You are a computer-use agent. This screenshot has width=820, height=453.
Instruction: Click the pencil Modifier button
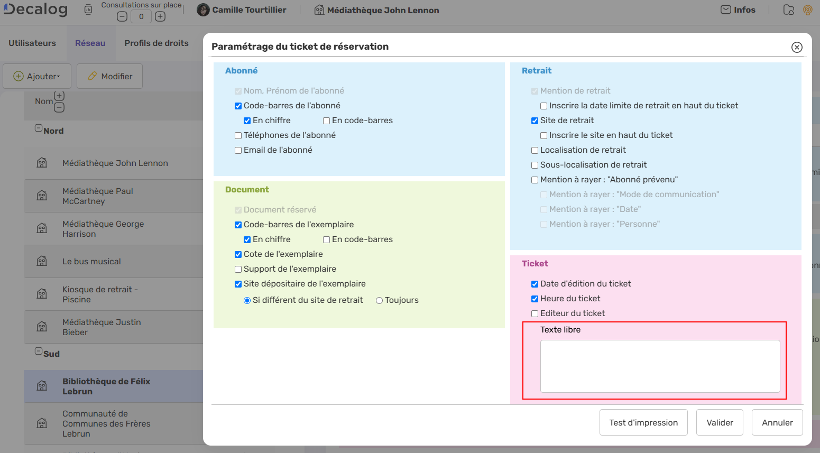[x=109, y=76]
